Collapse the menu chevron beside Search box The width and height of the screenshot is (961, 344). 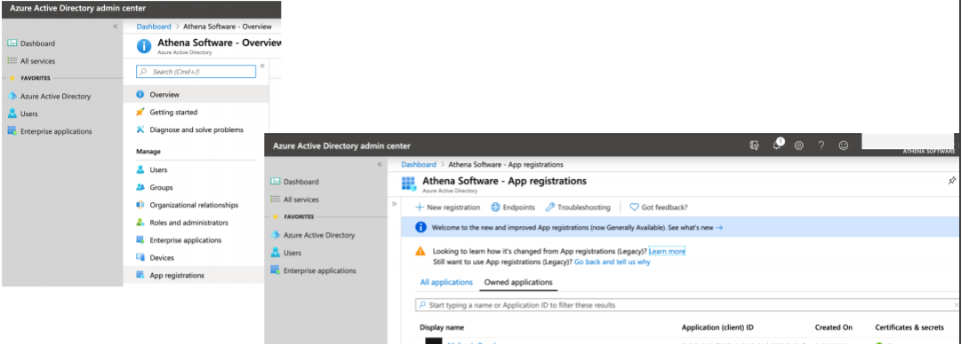pyautogui.click(x=262, y=66)
